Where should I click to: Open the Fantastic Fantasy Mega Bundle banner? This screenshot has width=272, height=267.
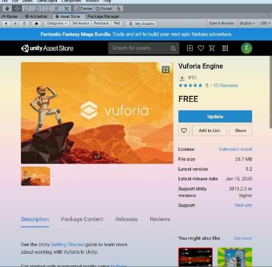tap(136, 34)
